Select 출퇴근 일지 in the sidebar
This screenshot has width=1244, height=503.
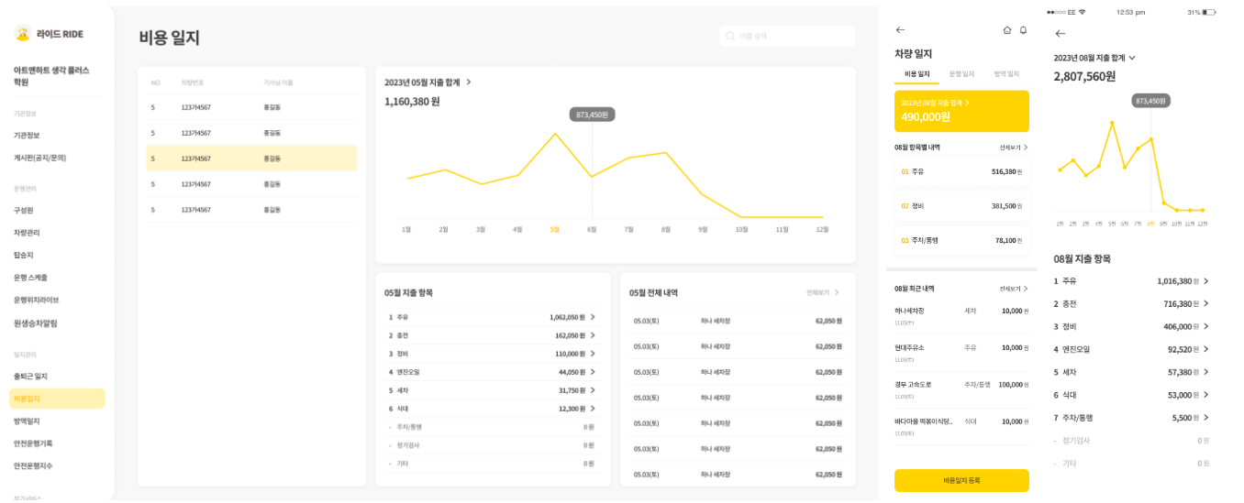click(x=30, y=377)
